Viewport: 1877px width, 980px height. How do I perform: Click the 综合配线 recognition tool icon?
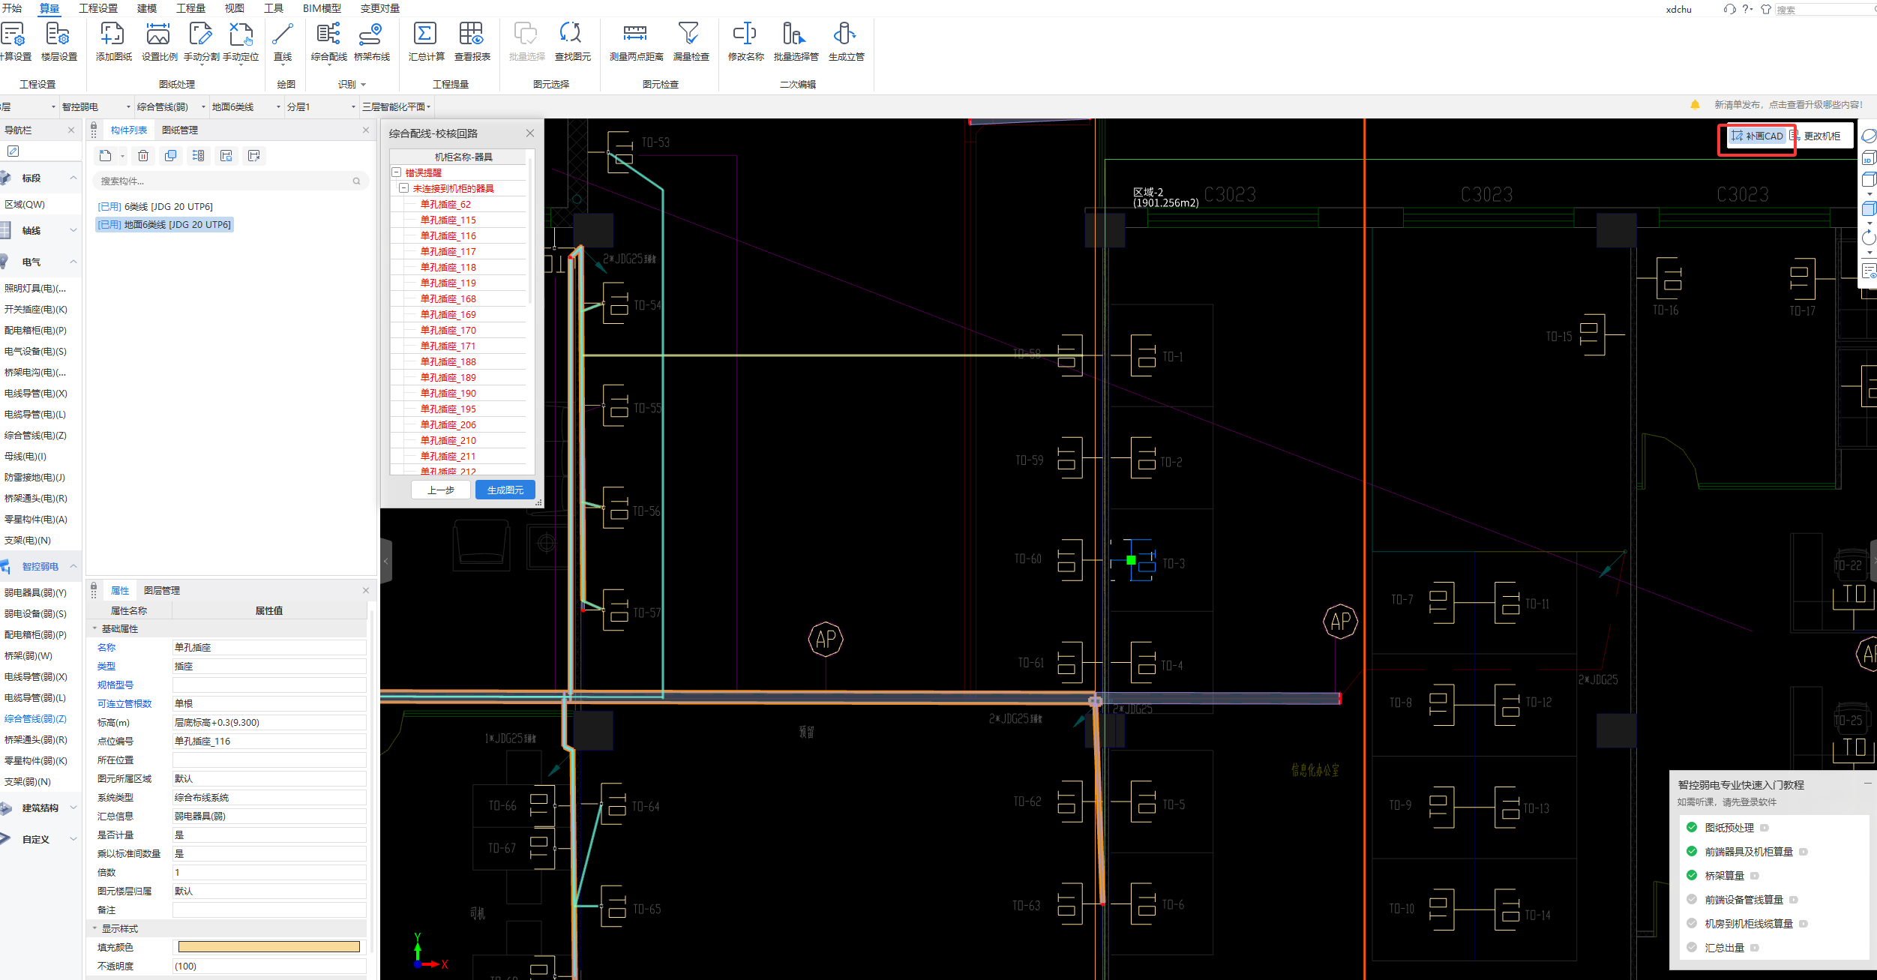pos(328,34)
